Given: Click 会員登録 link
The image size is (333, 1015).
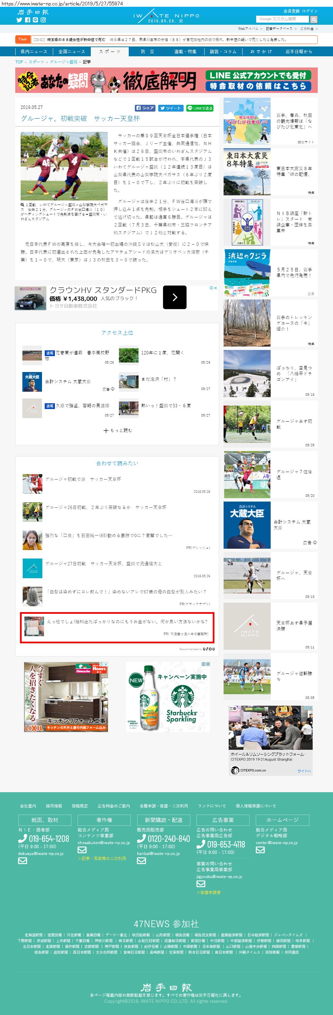Looking at the screenshot, I should coord(291,11).
